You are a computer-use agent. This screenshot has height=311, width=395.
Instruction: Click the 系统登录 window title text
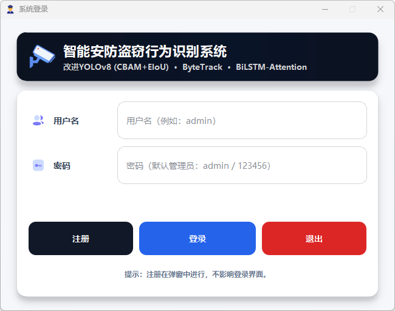33,9
